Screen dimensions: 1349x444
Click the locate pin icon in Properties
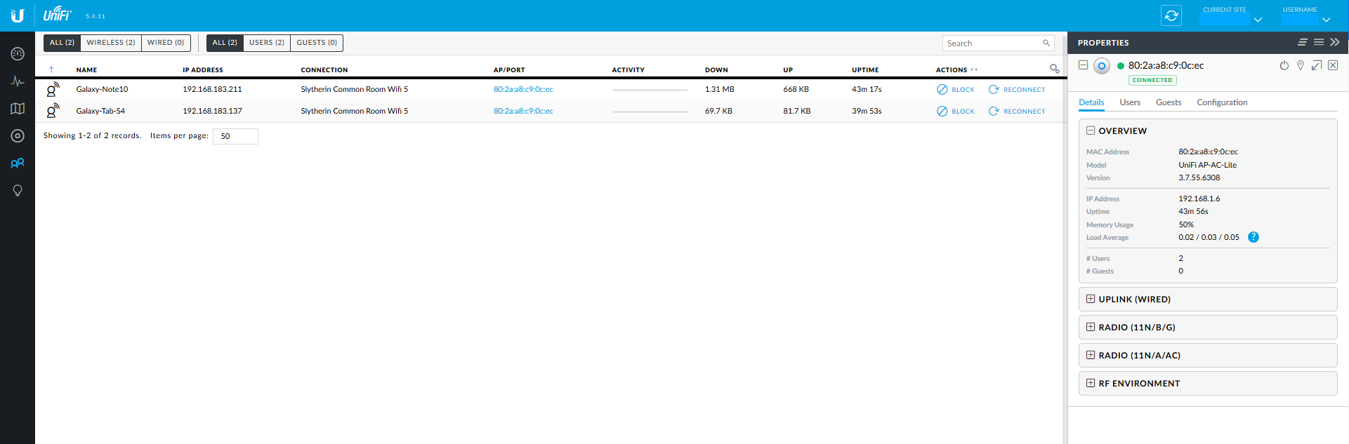[x=1301, y=65]
